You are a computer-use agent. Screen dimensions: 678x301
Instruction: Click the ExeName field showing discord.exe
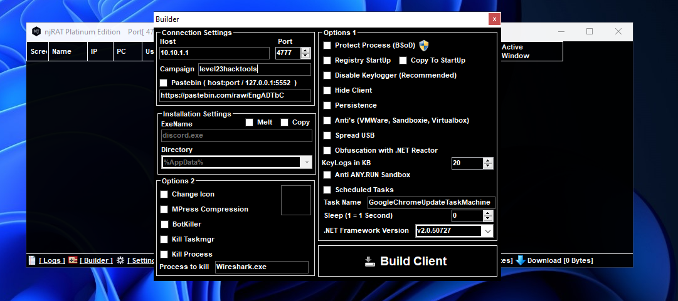[x=236, y=136]
